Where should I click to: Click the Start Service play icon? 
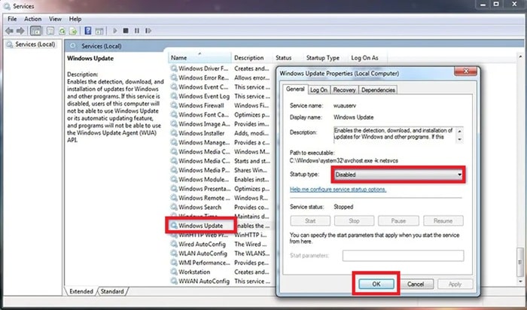tap(115, 31)
